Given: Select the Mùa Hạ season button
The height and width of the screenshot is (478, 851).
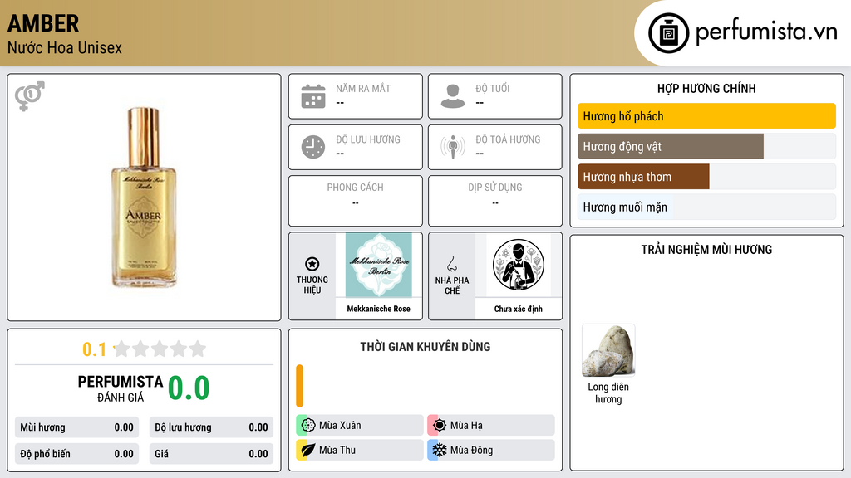Looking at the screenshot, I should click(x=491, y=426).
